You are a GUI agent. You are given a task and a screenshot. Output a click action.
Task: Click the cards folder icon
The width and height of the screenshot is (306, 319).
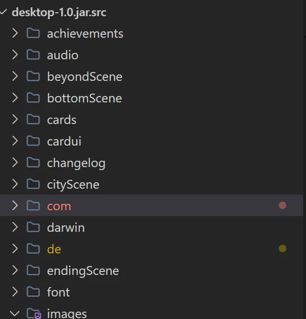click(33, 120)
